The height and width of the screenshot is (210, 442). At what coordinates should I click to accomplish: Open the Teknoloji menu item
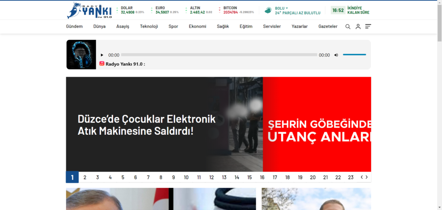[x=149, y=26]
